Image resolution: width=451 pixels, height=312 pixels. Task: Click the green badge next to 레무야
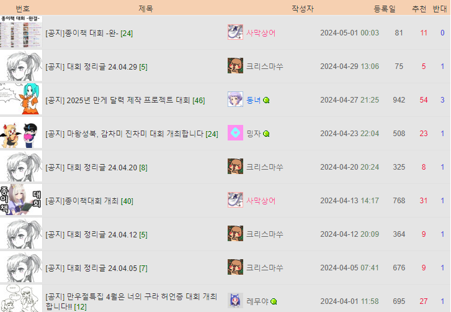pos(274,301)
